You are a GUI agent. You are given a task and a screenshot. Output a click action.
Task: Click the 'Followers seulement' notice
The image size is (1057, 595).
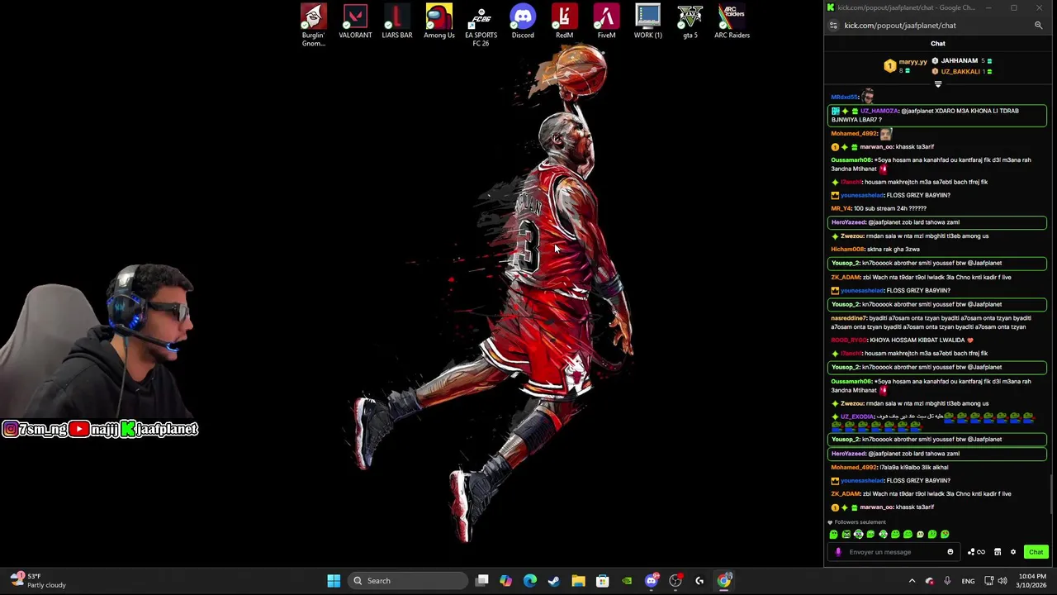tap(857, 522)
